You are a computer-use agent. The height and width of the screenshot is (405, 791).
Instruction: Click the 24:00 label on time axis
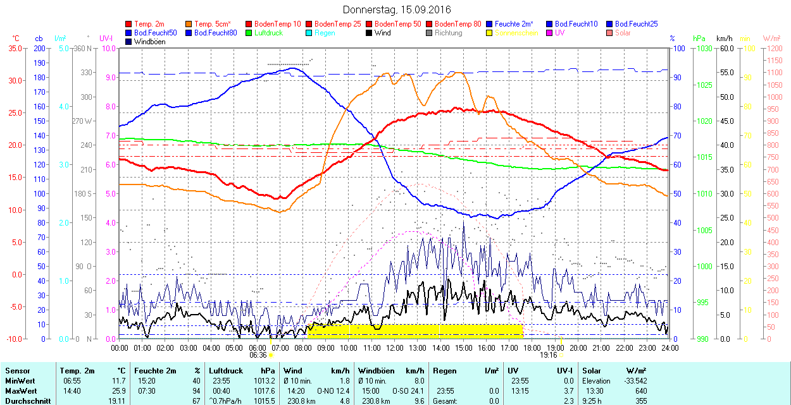click(x=670, y=348)
